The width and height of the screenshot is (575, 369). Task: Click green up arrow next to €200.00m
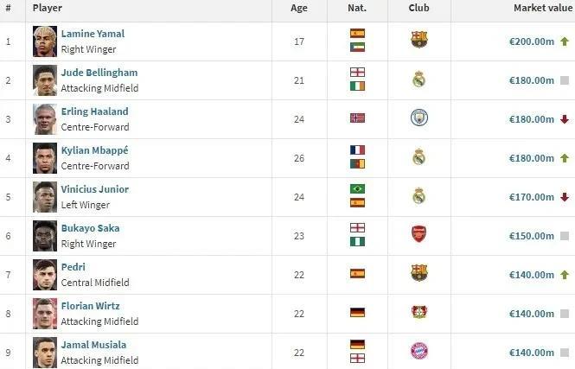pyautogui.click(x=565, y=41)
